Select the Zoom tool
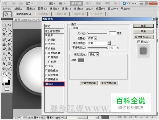 point(9,73)
